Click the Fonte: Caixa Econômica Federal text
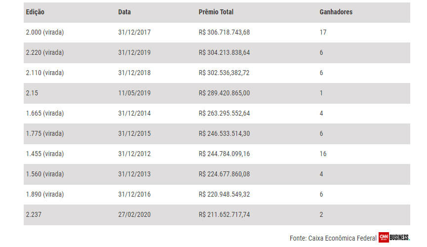The width and height of the screenshot is (427, 247). coord(333,238)
